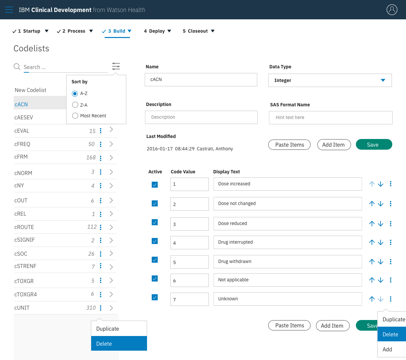Uncheck Active for Drug withdrawn
Viewport: 406px width, 360px height.
point(155,259)
